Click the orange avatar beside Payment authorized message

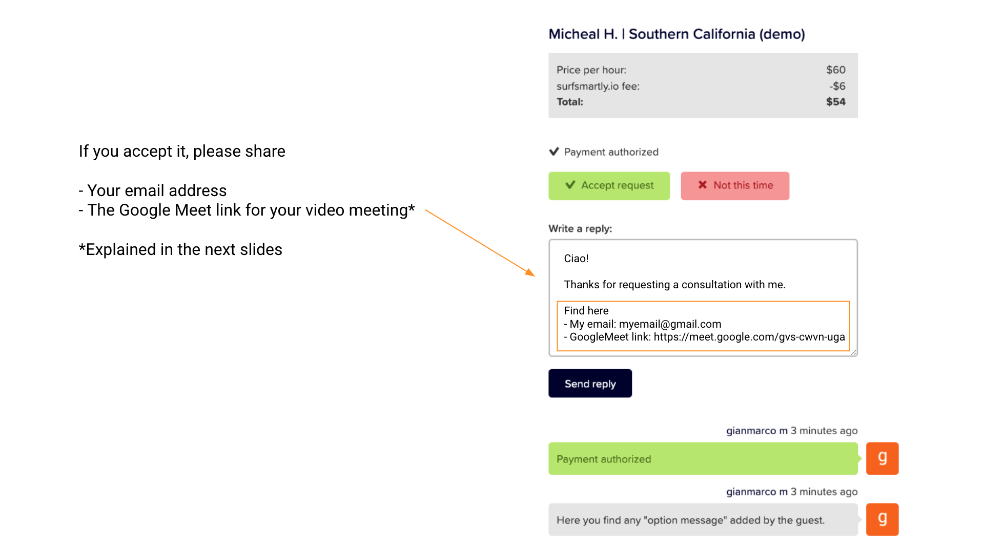(x=882, y=458)
